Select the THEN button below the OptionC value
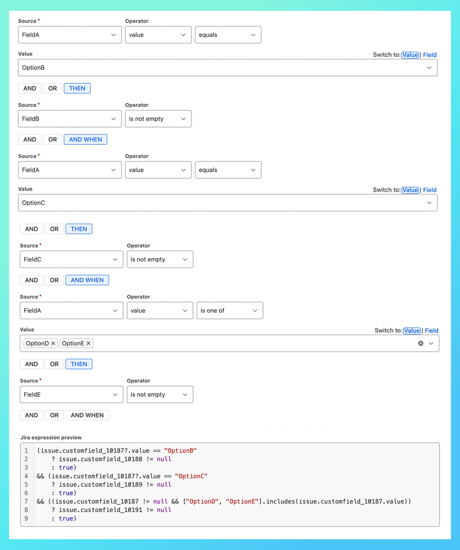460x550 pixels. 79,229
